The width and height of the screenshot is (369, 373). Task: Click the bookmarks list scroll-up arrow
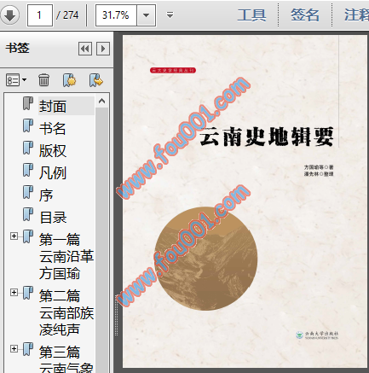point(101,101)
